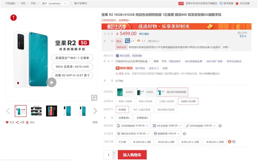This screenshot has height=161, width=258.
Task: Click 举报 link below image
Action: [x=95, y=122]
